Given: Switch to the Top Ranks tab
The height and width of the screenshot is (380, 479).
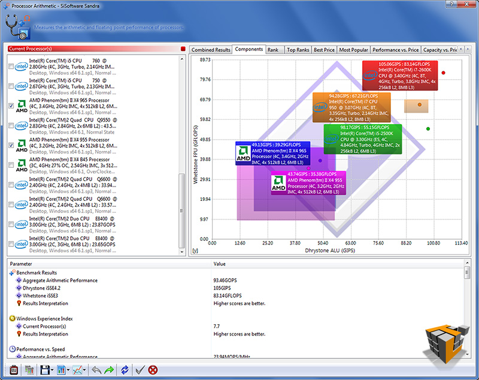Looking at the screenshot, I should click(x=298, y=50).
